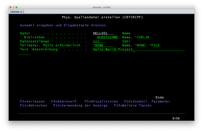Viewport: 203px width, 132px height.
Task: Click the Bibliothek field HKRETSCHME
Action: coord(108,37)
